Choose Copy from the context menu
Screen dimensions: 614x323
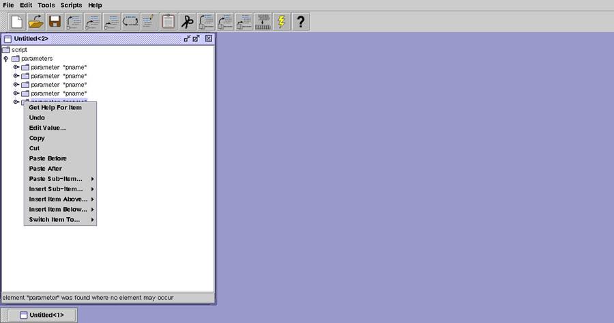click(x=60, y=138)
